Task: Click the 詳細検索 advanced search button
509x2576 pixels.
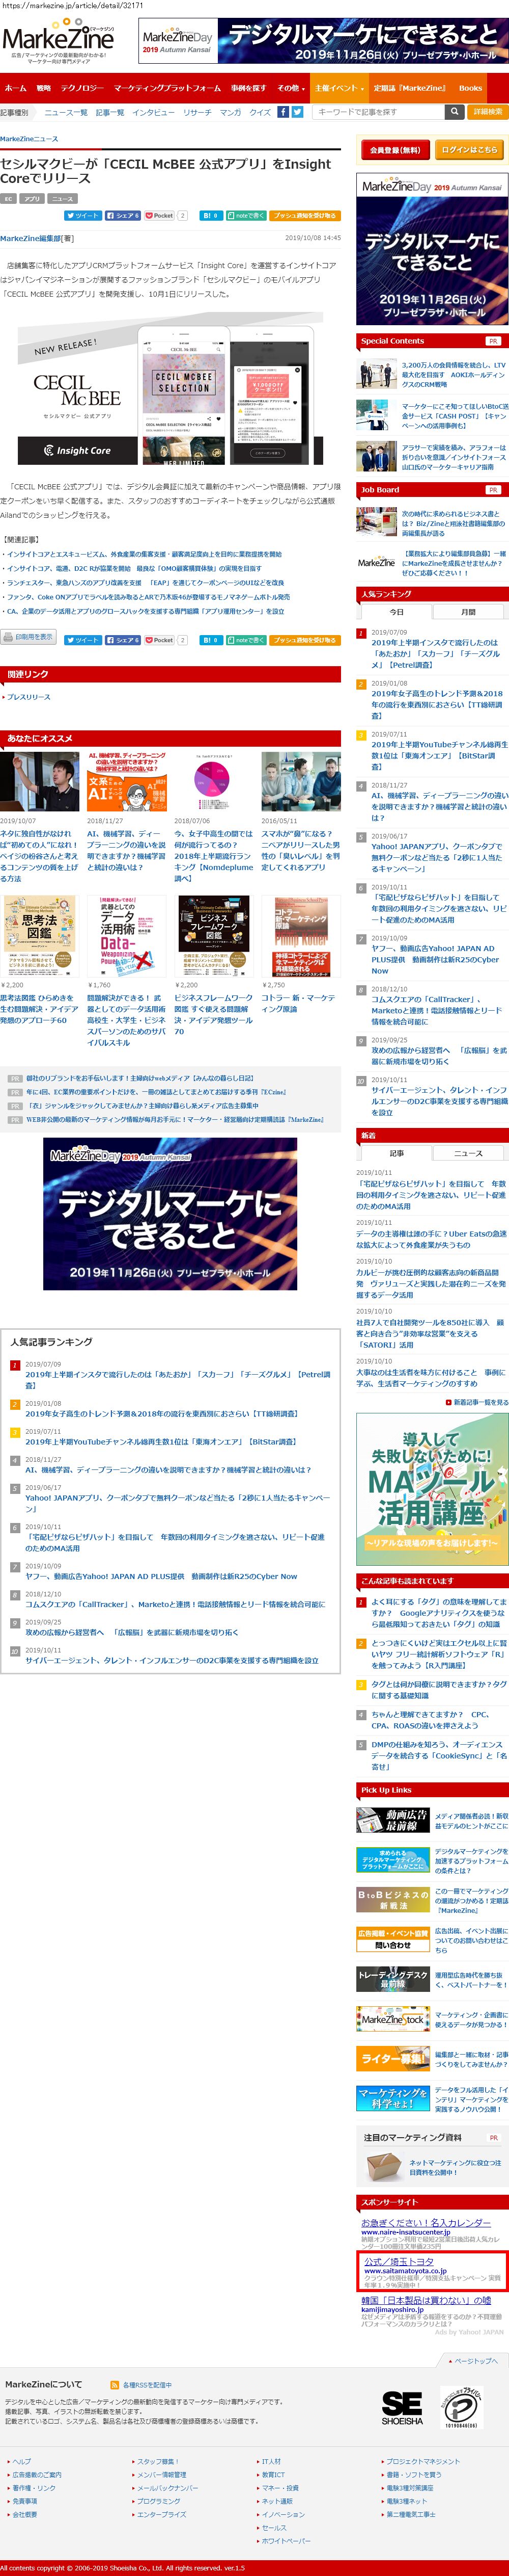Action: (x=488, y=112)
